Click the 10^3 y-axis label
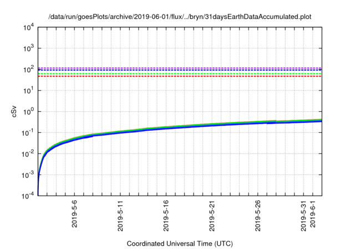The image size is (355, 249). (29, 48)
